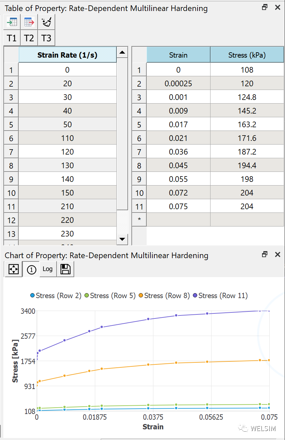The width and height of the screenshot is (285, 440).
Task: Select strain cell 0.017
Action: (x=178, y=125)
